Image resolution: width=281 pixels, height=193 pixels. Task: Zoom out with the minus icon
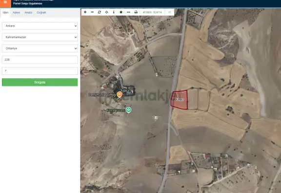pos(92,12)
